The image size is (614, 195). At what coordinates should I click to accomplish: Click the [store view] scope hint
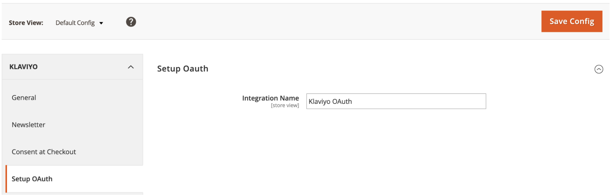coord(285,105)
